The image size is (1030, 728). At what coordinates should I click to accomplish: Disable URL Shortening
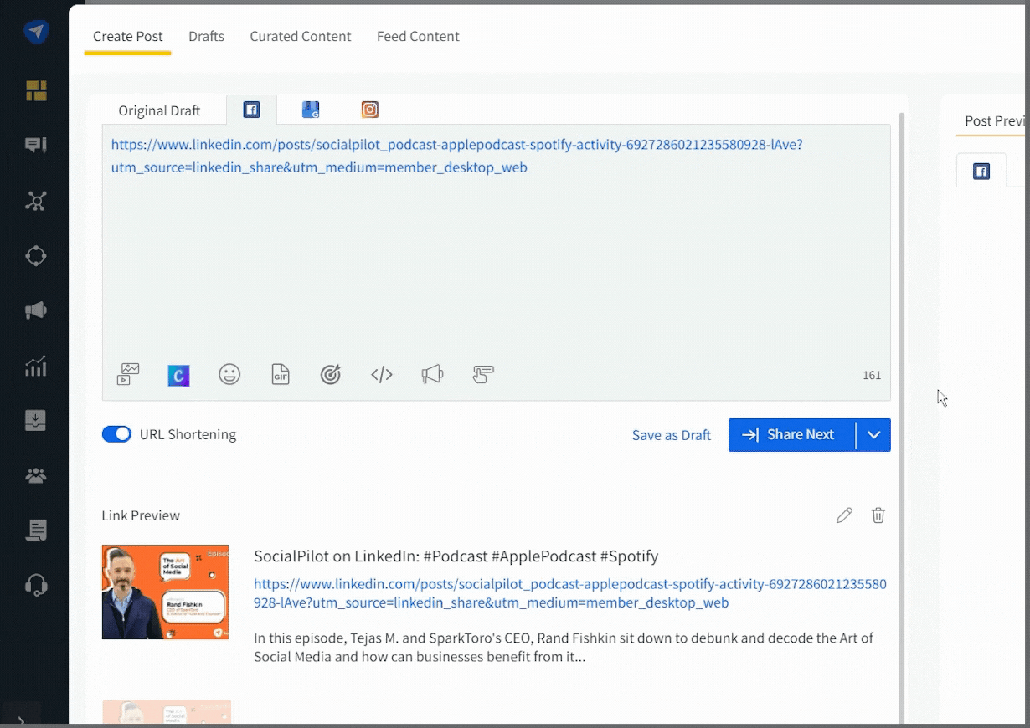tap(116, 434)
